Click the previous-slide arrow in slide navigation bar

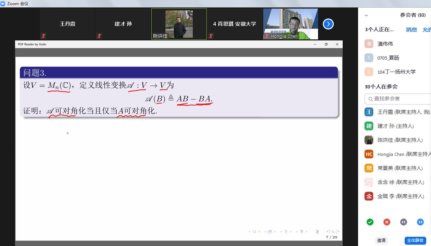point(249,232)
